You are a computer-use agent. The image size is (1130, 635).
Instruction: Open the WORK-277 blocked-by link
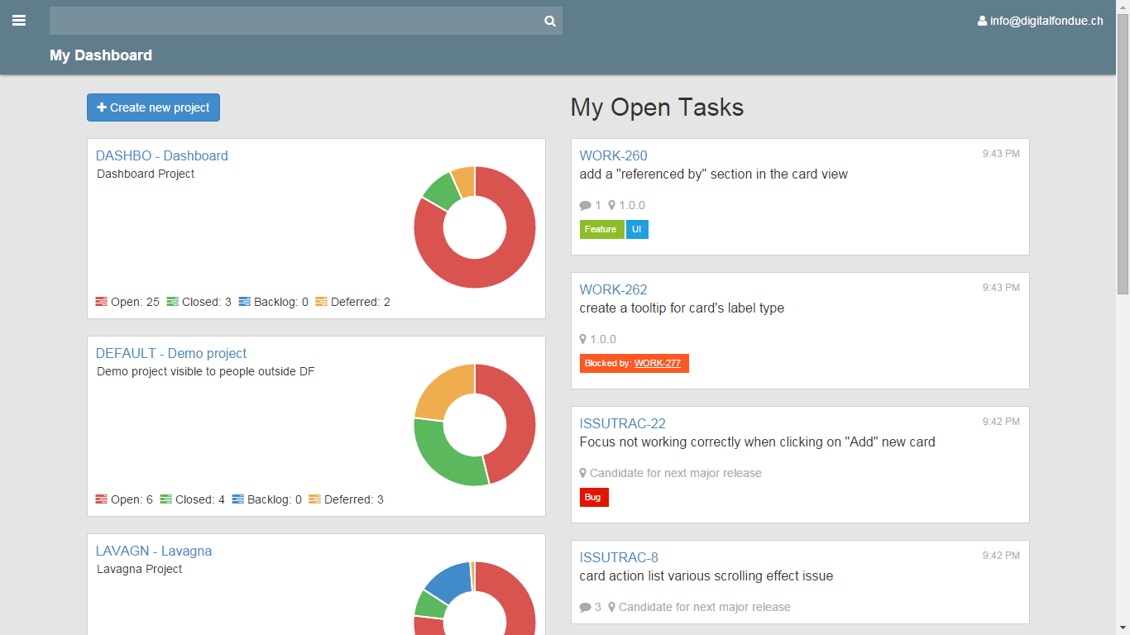[x=658, y=363]
